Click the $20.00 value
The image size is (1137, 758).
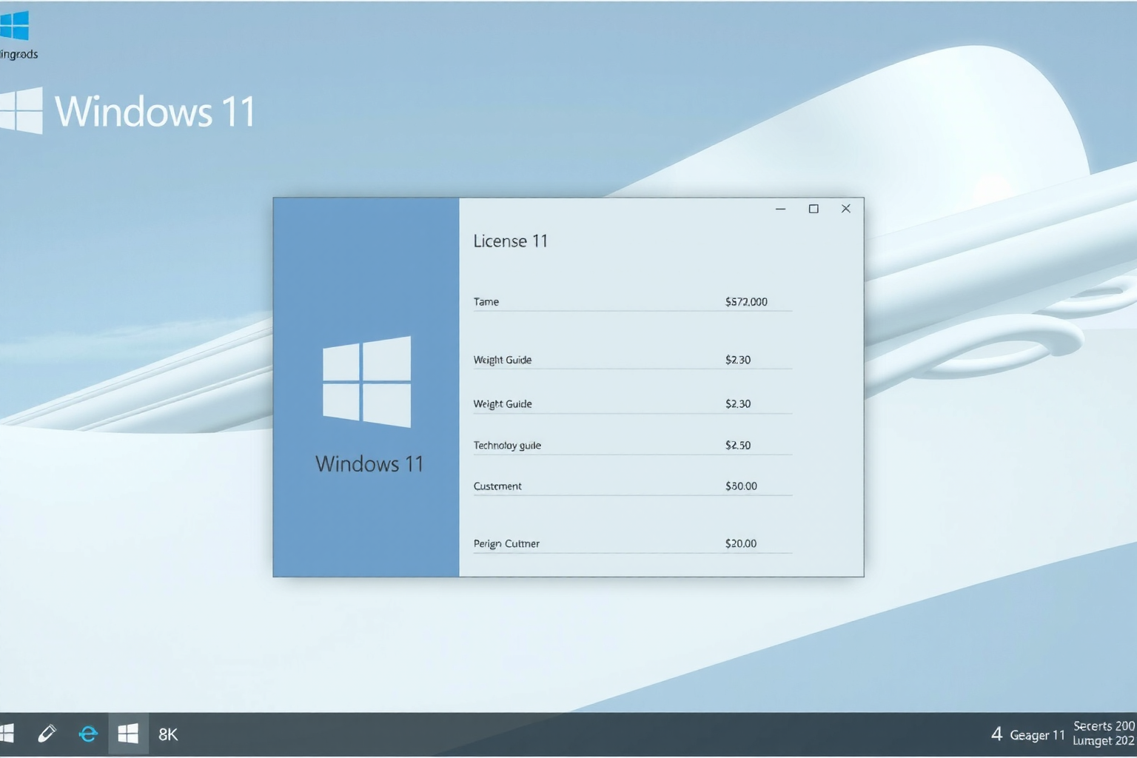point(741,543)
